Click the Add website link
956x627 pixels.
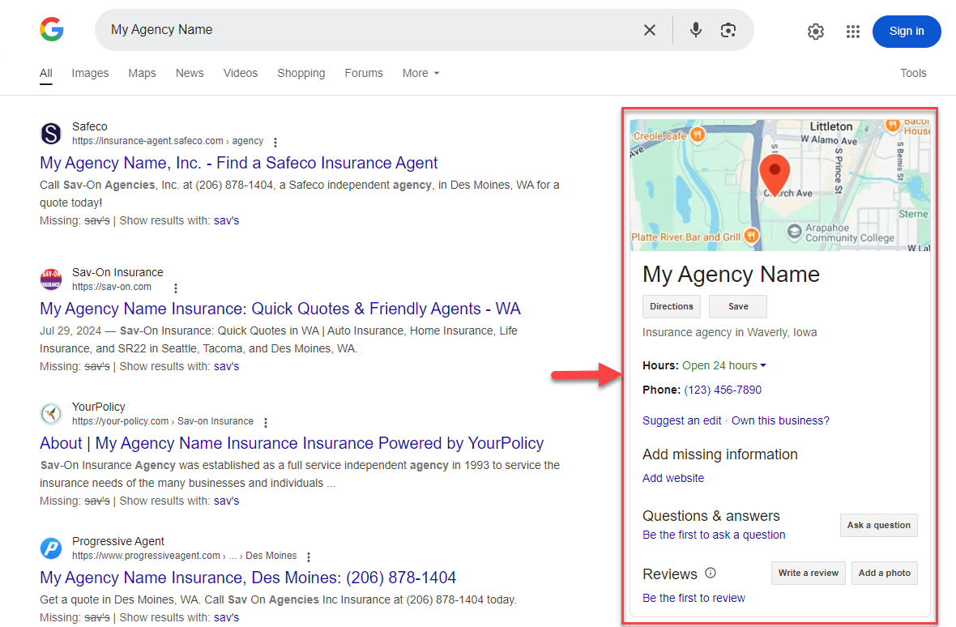tap(673, 478)
